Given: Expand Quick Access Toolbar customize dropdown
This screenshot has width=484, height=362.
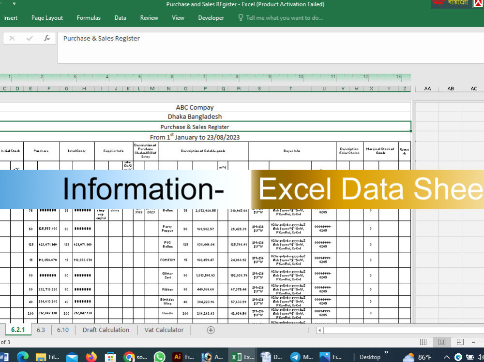Looking at the screenshot, I should pos(14,4).
